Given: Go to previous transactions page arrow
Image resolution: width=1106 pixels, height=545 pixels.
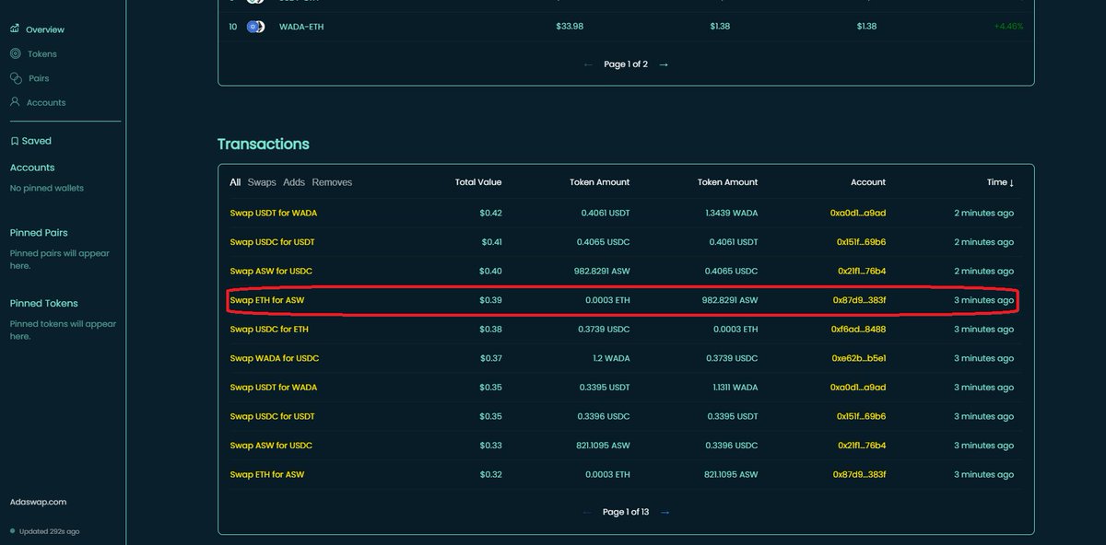Looking at the screenshot, I should pyautogui.click(x=588, y=512).
